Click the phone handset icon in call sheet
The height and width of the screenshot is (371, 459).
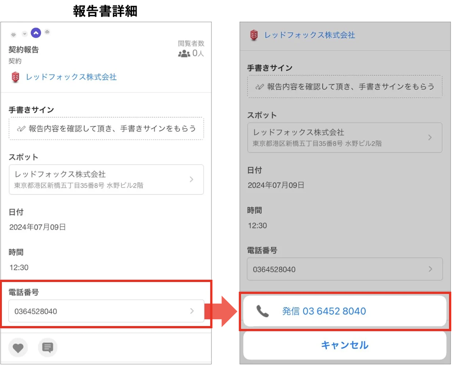(x=263, y=311)
